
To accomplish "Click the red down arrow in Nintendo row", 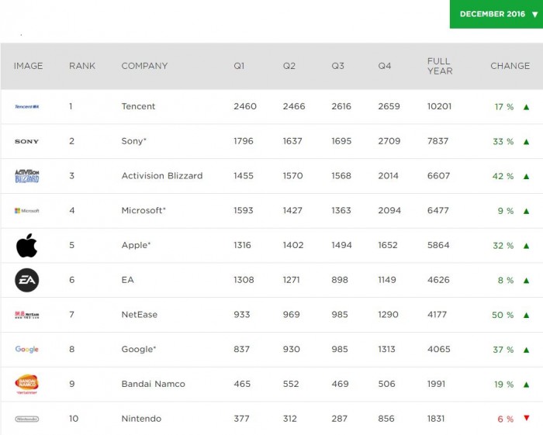I will (x=527, y=418).
